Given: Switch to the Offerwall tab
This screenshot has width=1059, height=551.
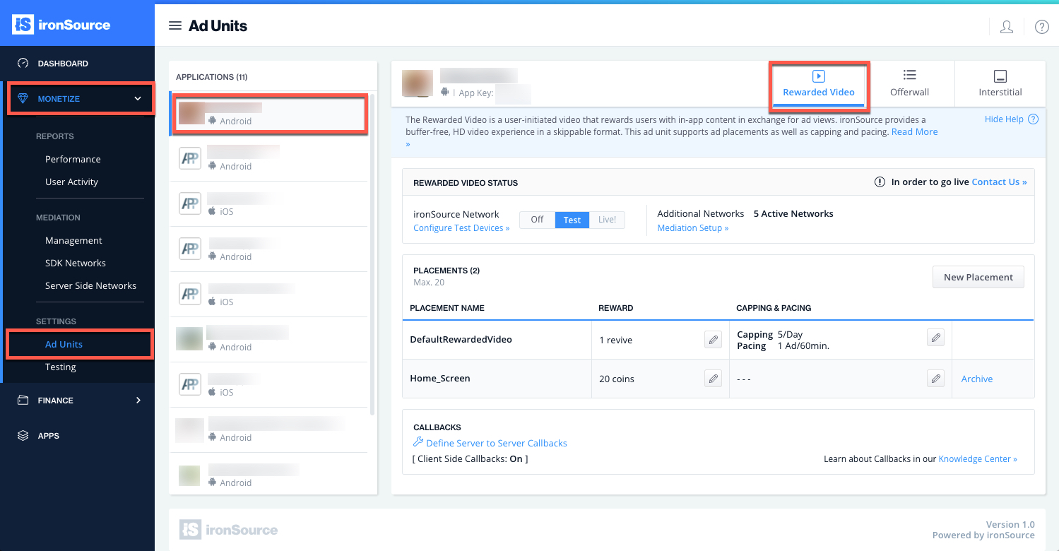Looking at the screenshot, I should click(909, 83).
